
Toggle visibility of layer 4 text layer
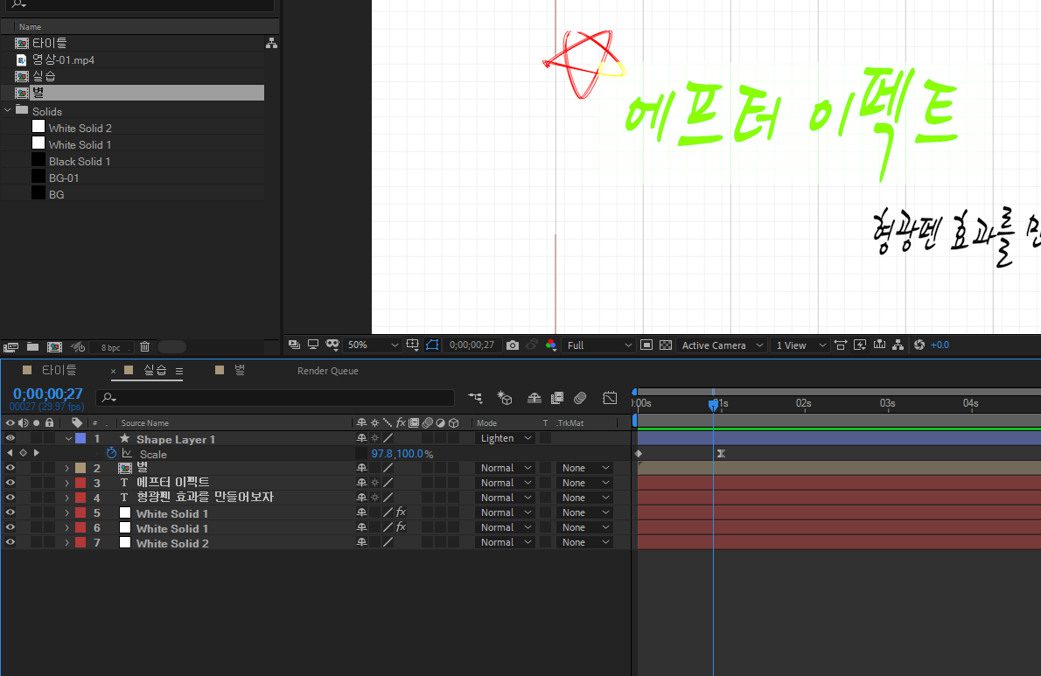pyautogui.click(x=10, y=497)
